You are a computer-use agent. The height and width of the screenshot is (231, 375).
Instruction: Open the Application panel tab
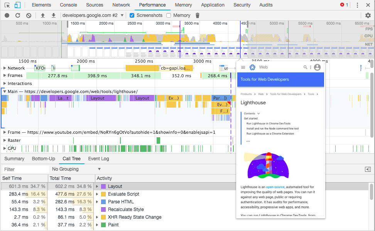(x=213, y=5)
